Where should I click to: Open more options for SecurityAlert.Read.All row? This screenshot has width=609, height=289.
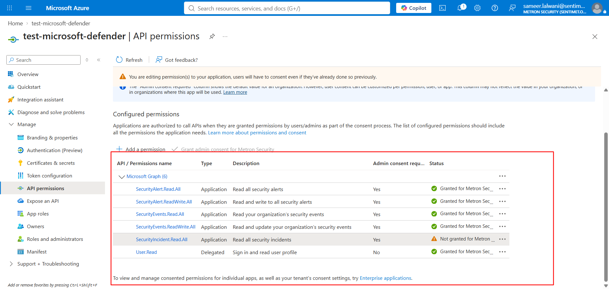pos(502,189)
